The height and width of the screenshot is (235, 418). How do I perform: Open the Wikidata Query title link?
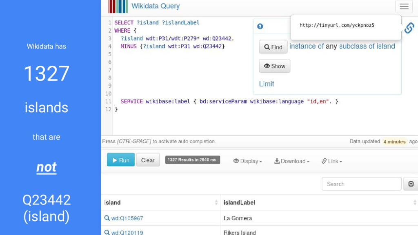[x=156, y=6]
